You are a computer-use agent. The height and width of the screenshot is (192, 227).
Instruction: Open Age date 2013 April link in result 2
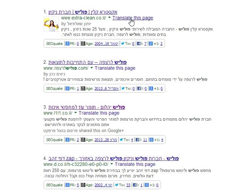[x=107, y=88]
